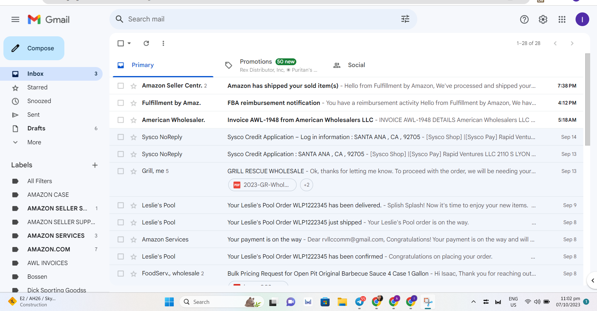Check the FoodServ, wholesale email checkbox
597x311 pixels.
click(121, 273)
